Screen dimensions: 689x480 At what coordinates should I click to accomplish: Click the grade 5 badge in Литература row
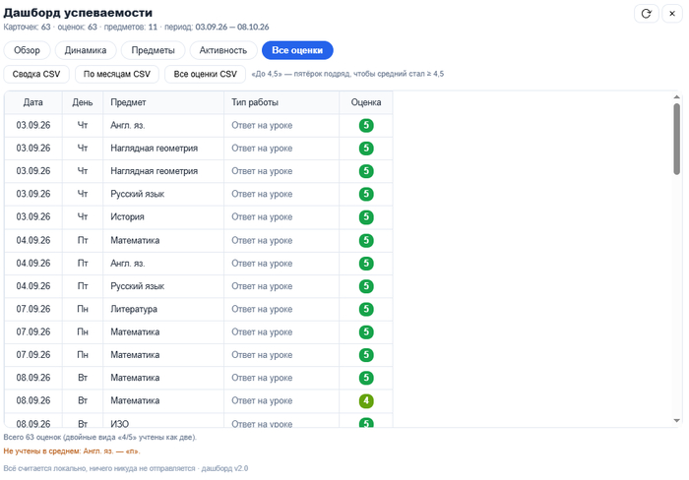click(366, 309)
